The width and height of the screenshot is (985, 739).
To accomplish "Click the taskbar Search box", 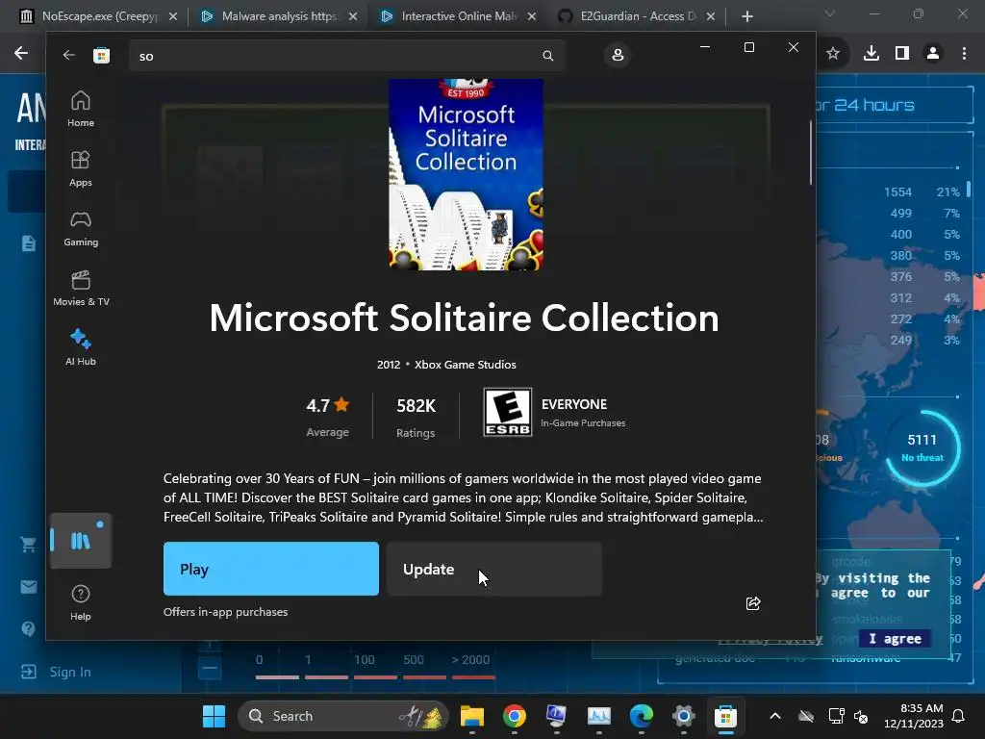I will [x=343, y=716].
